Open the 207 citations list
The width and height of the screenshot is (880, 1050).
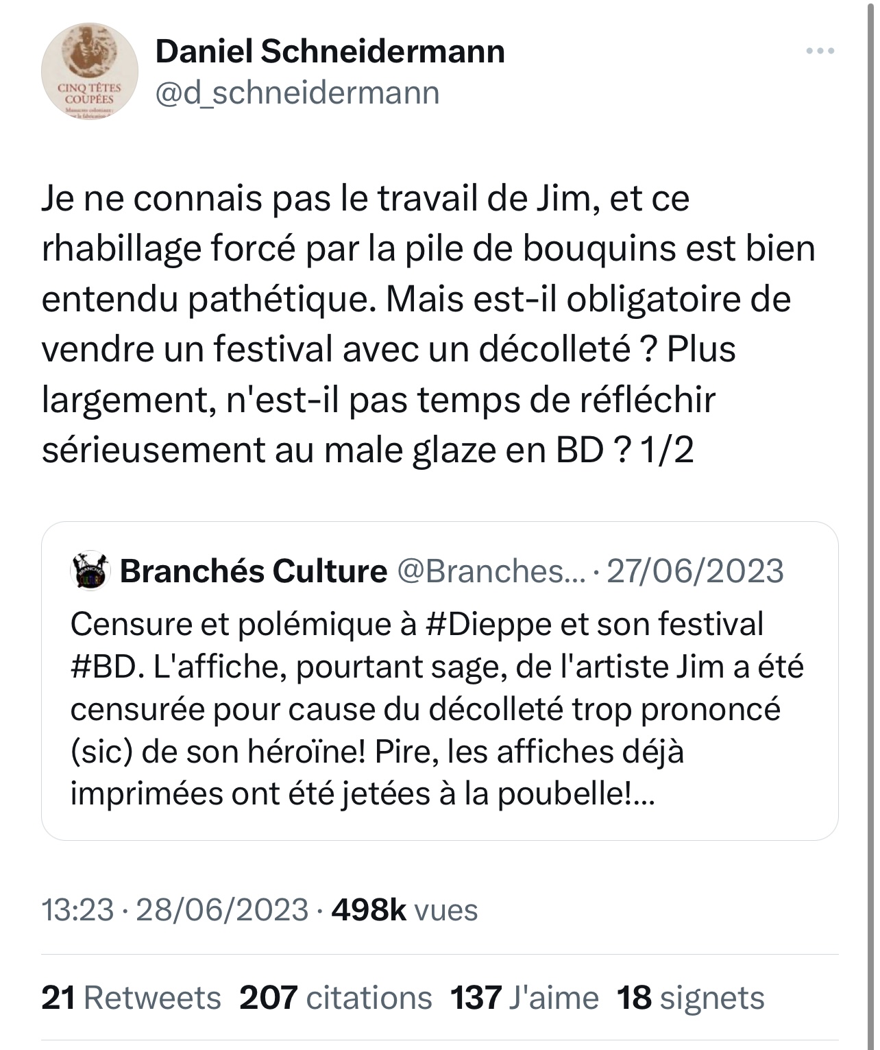coord(335,998)
